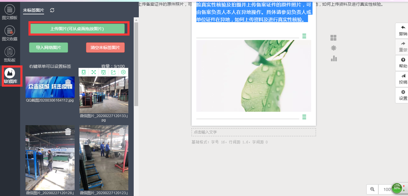Open the hamburger menu below the leaf image
Image resolution: width=408 pixels, height=196 pixels.
(x=304, y=117)
